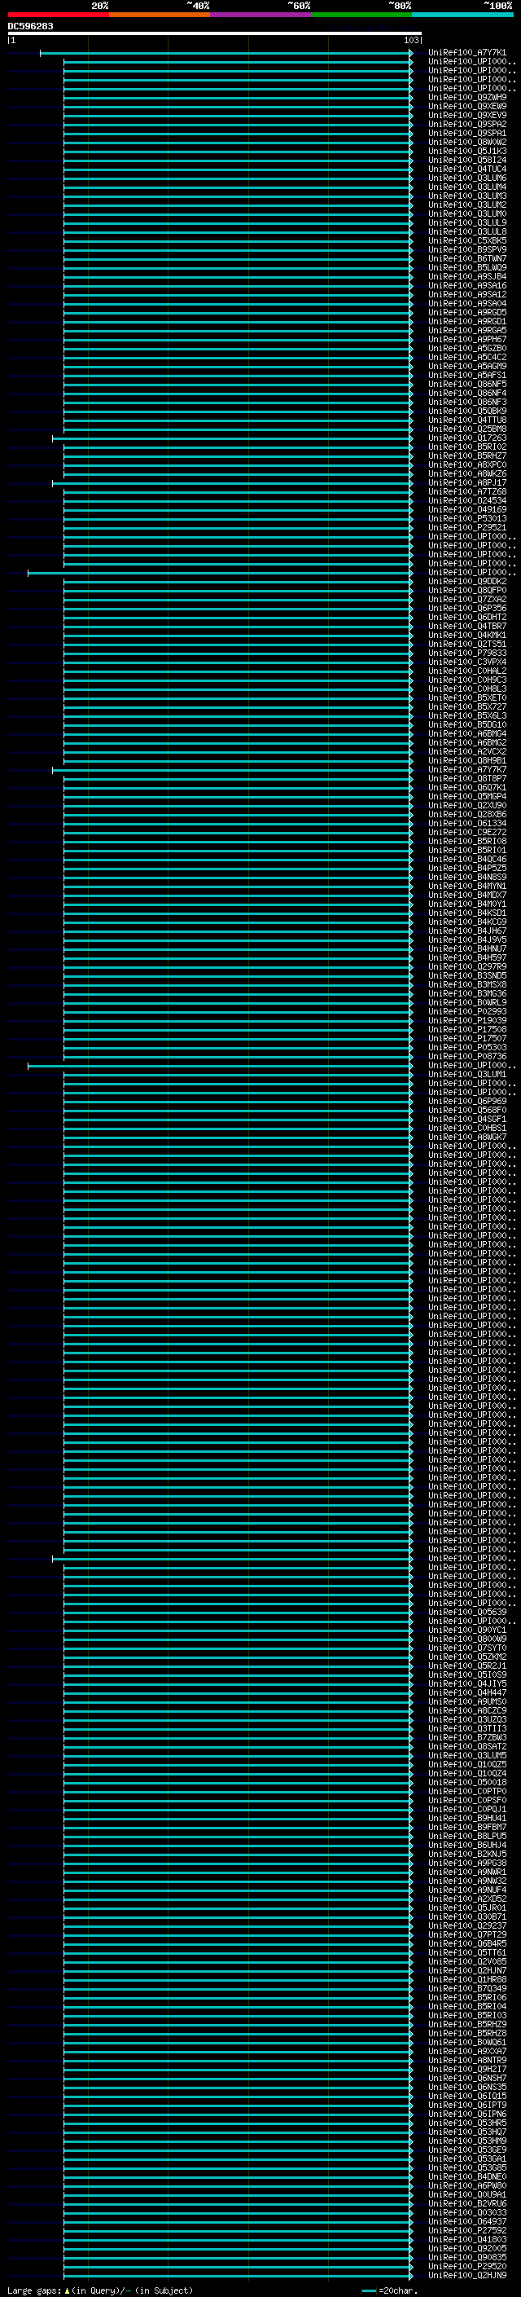This screenshot has width=521, height=2297.
Task: Select hit label UniRef100_B9HU41
Action: pyautogui.click(x=467, y=1818)
